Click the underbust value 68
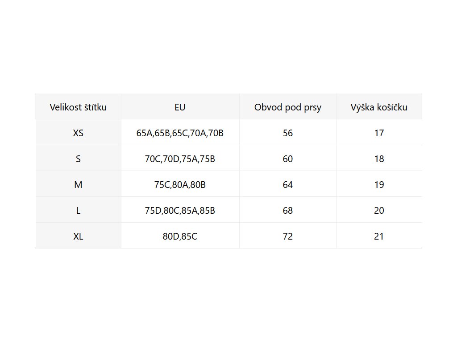This screenshot has height=342, width=457. 288,210
